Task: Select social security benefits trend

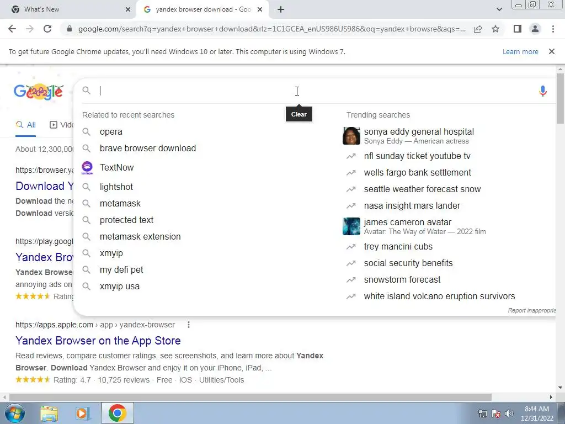Action: [408, 263]
